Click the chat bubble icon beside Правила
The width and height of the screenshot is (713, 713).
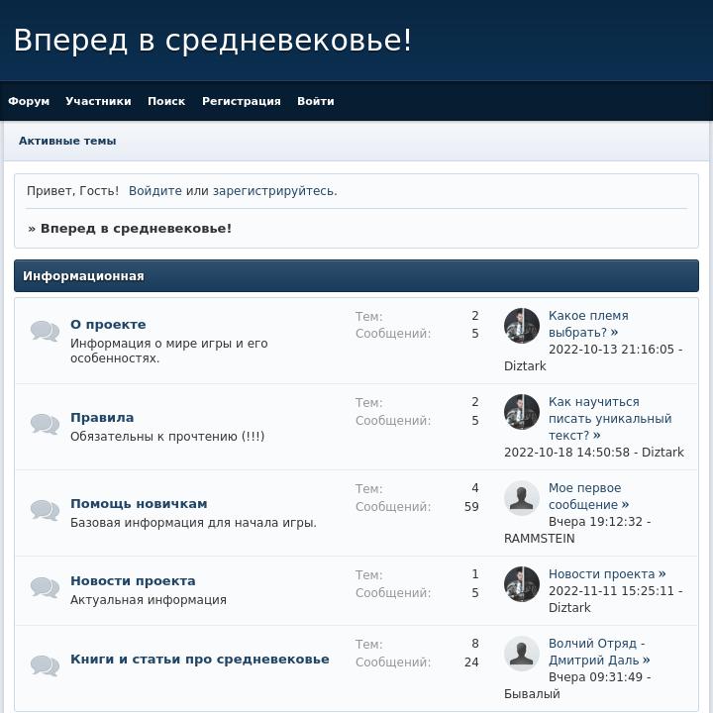pos(45,424)
